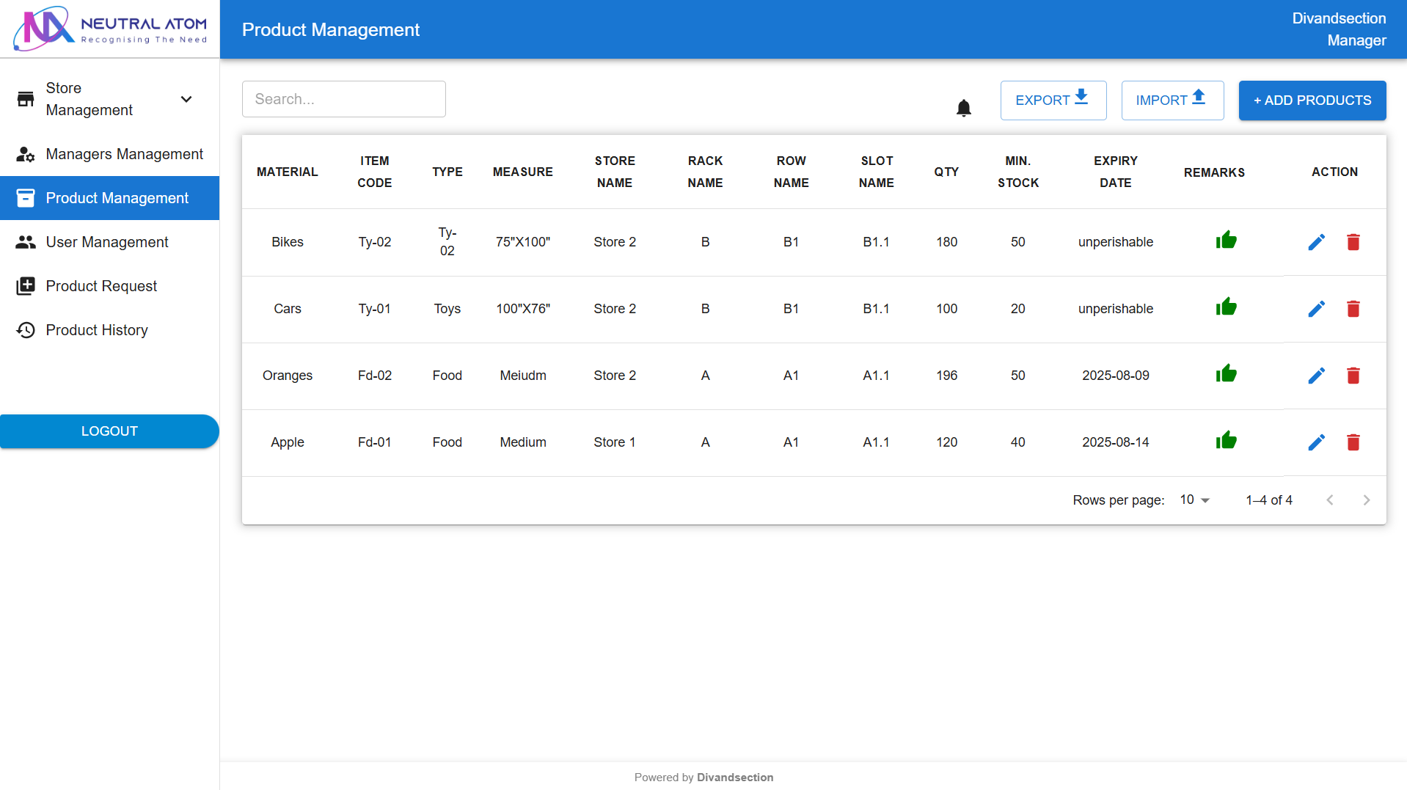Click the Neutral Atom logo

click(x=110, y=29)
